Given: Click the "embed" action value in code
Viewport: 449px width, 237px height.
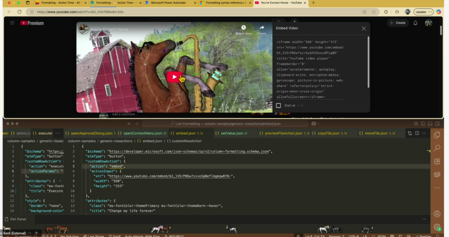Looking at the screenshot, I should click(x=116, y=166).
